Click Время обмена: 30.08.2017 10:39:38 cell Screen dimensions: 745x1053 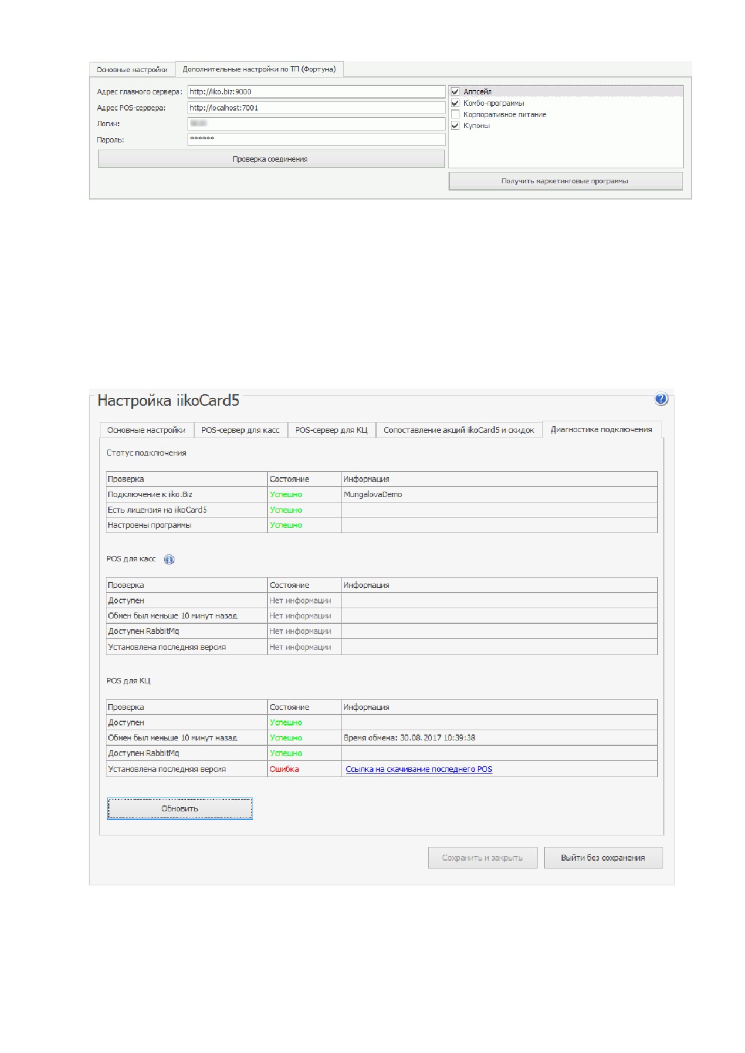click(x=499, y=738)
